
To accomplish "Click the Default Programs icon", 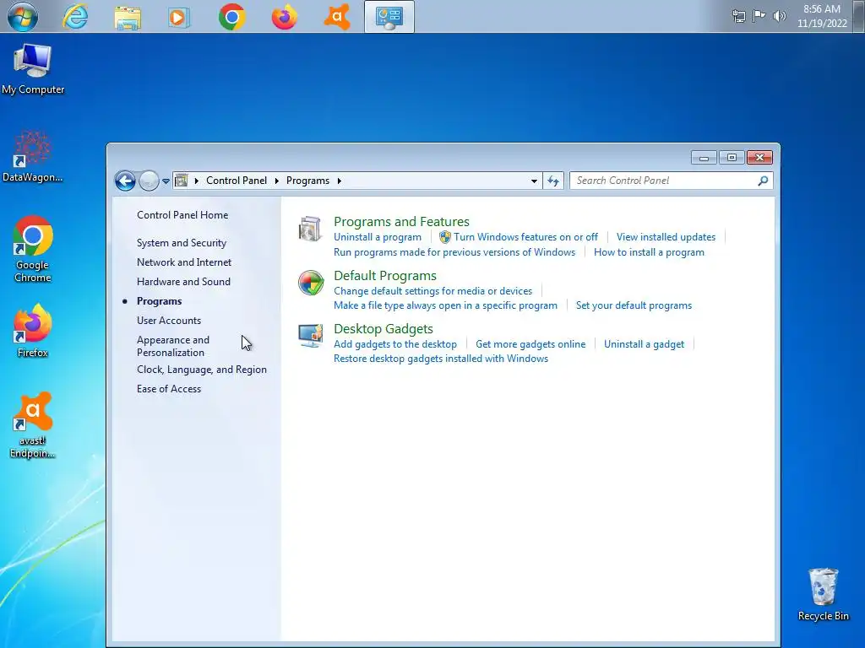I will (x=311, y=283).
